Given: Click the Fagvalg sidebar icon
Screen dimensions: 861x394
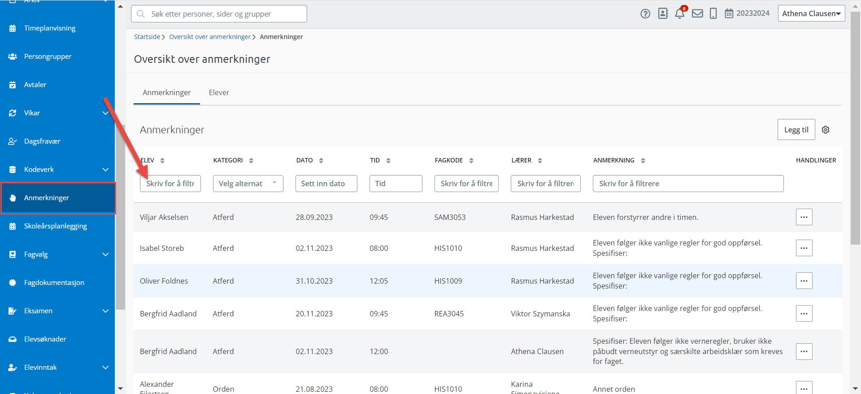Looking at the screenshot, I should pos(13,254).
